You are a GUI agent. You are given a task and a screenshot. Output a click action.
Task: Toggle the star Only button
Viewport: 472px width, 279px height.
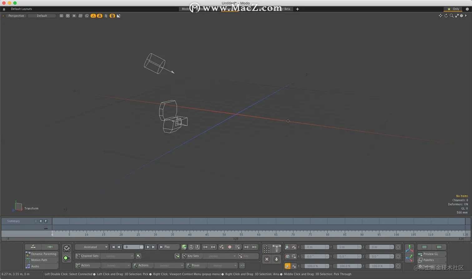(454, 9)
